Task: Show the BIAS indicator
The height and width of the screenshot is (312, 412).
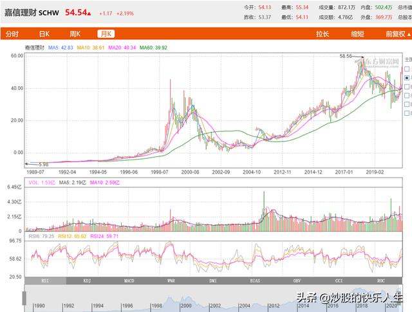Action: (255, 280)
